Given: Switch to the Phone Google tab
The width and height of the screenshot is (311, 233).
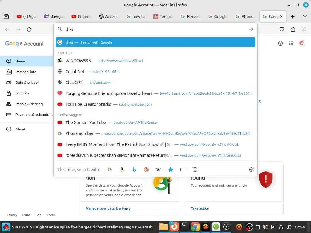Looking at the screenshot, I should (245, 16).
